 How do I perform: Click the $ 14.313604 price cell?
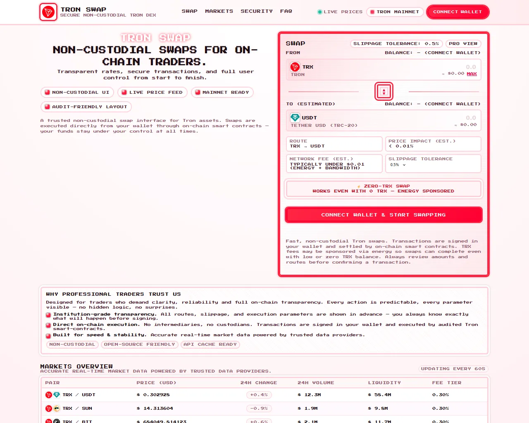click(155, 409)
